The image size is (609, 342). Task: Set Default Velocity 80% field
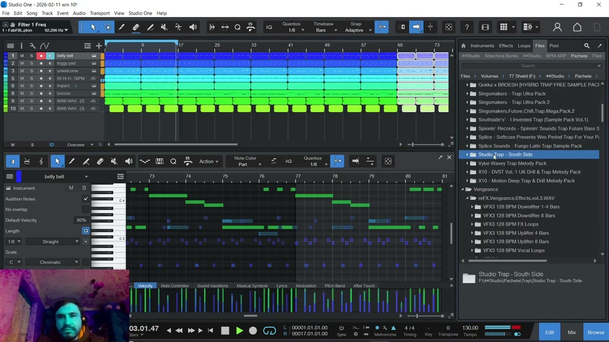pyautogui.click(x=81, y=220)
